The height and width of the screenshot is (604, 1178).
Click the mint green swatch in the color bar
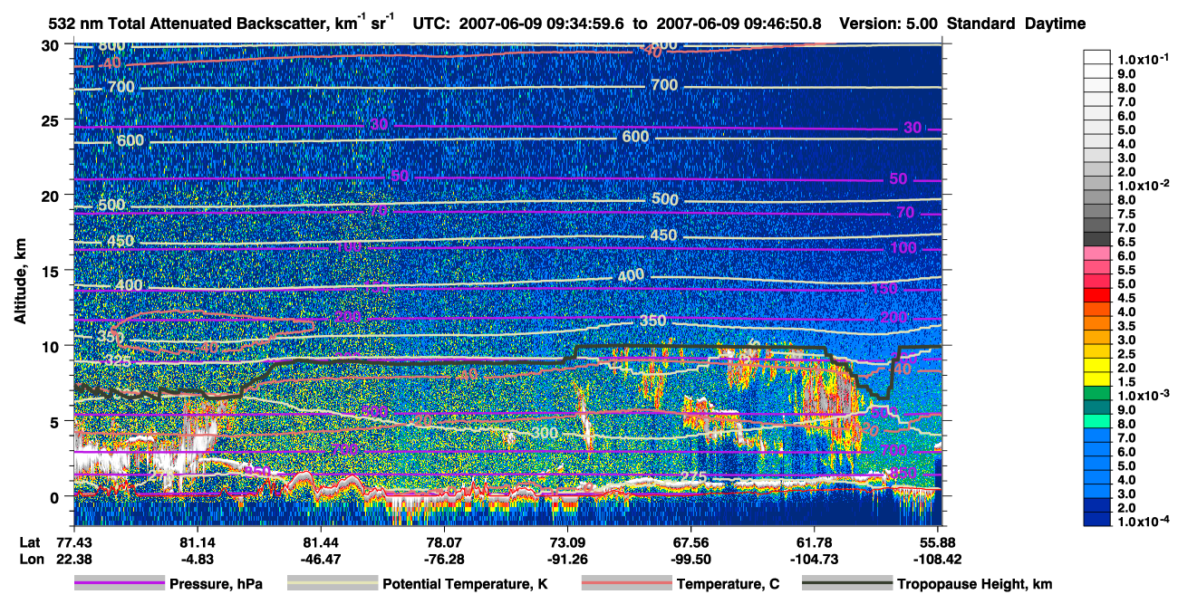(1099, 421)
